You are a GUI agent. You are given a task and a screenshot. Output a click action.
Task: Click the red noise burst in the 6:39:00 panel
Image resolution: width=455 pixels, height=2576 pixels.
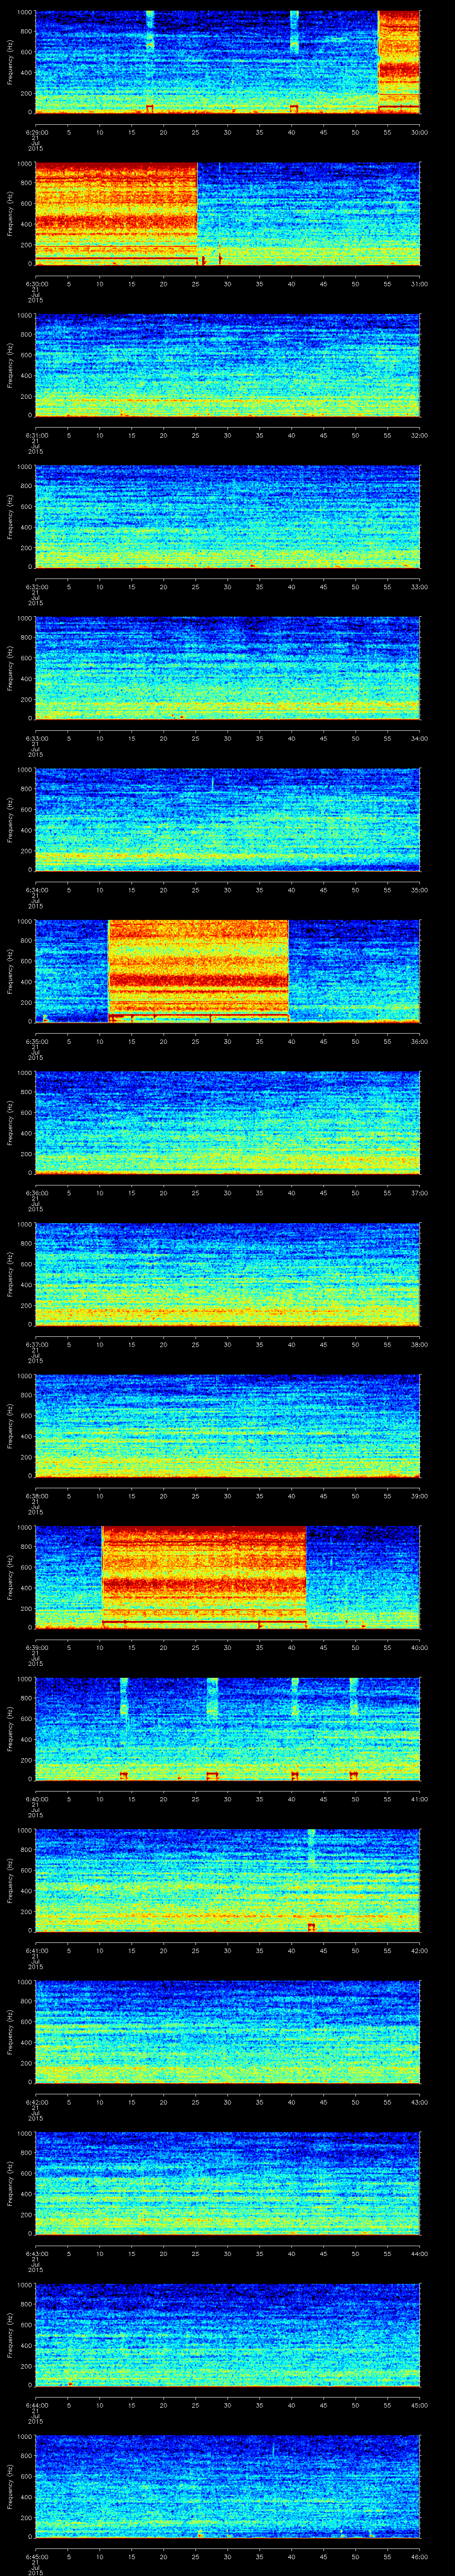tap(204, 1577)
